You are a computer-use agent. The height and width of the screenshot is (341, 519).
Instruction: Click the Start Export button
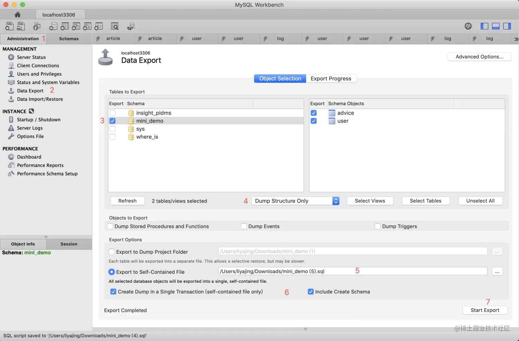[x=485, y=310]
